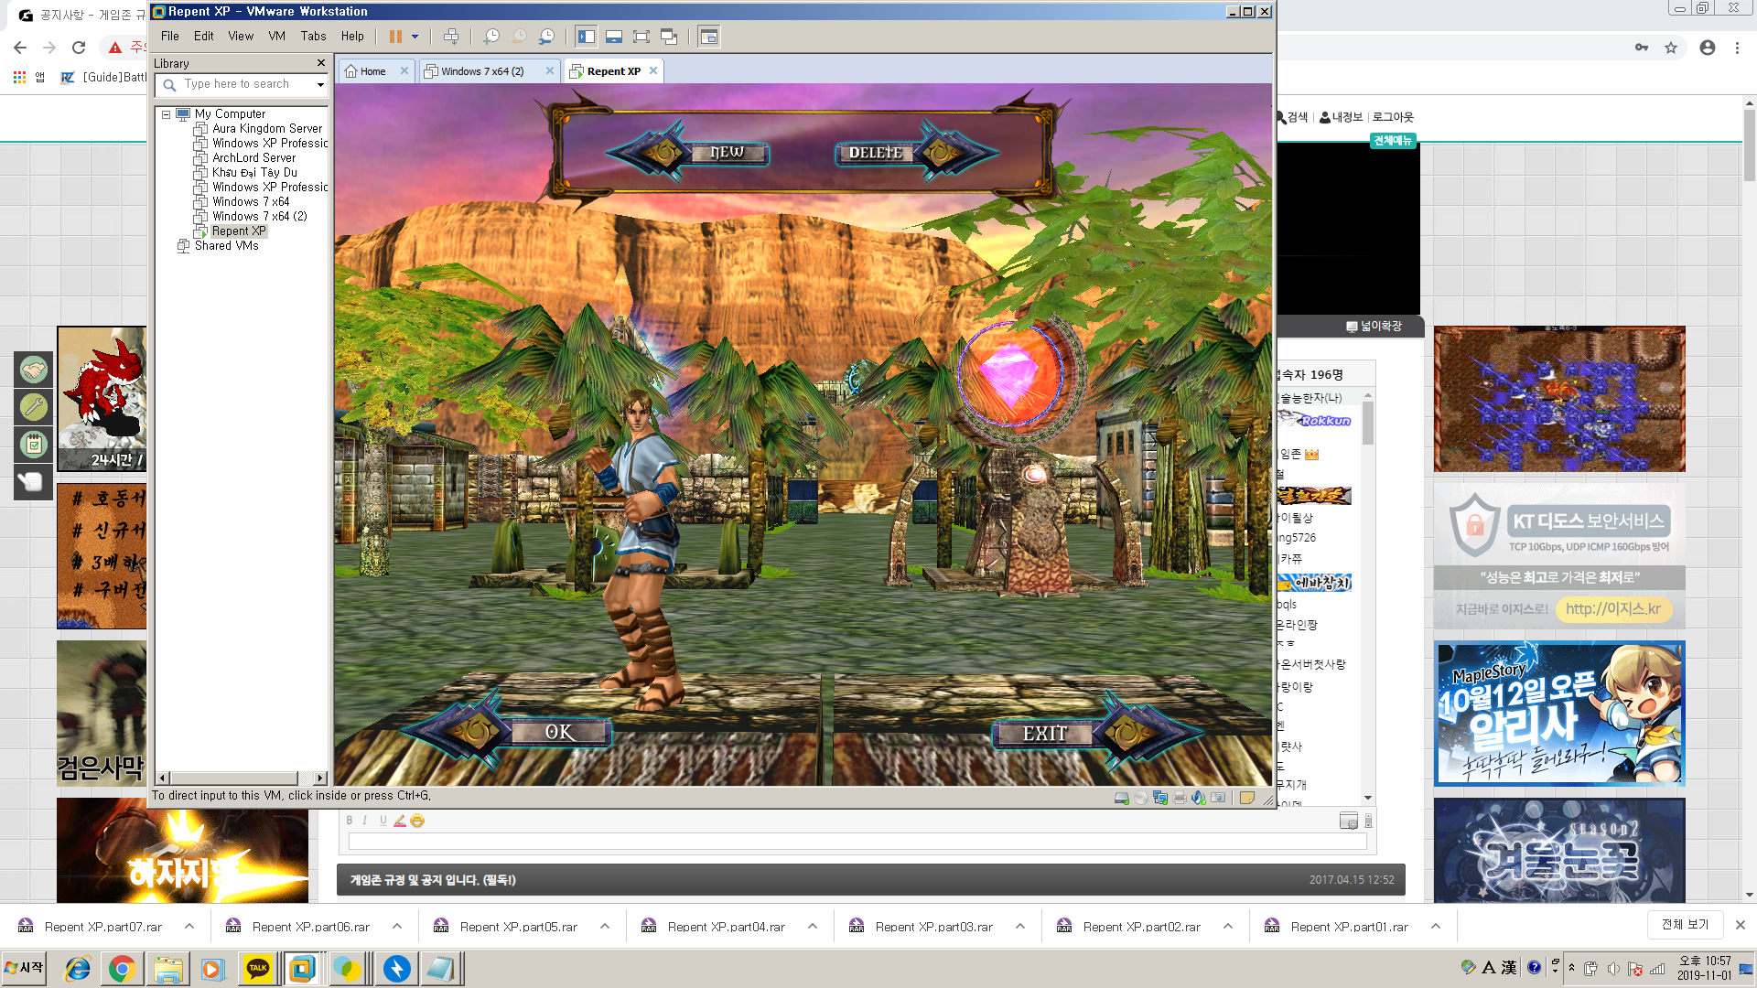This screenshot has width=1757, height=988.
Task: Toggle the console view toolbar button
Action: tap(708, 37)
